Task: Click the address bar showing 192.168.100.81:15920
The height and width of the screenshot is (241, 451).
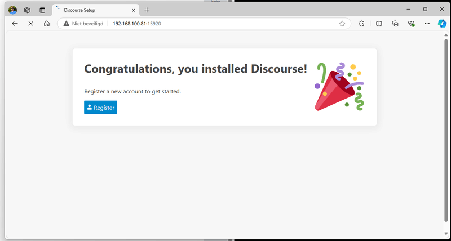Action: 204,24
